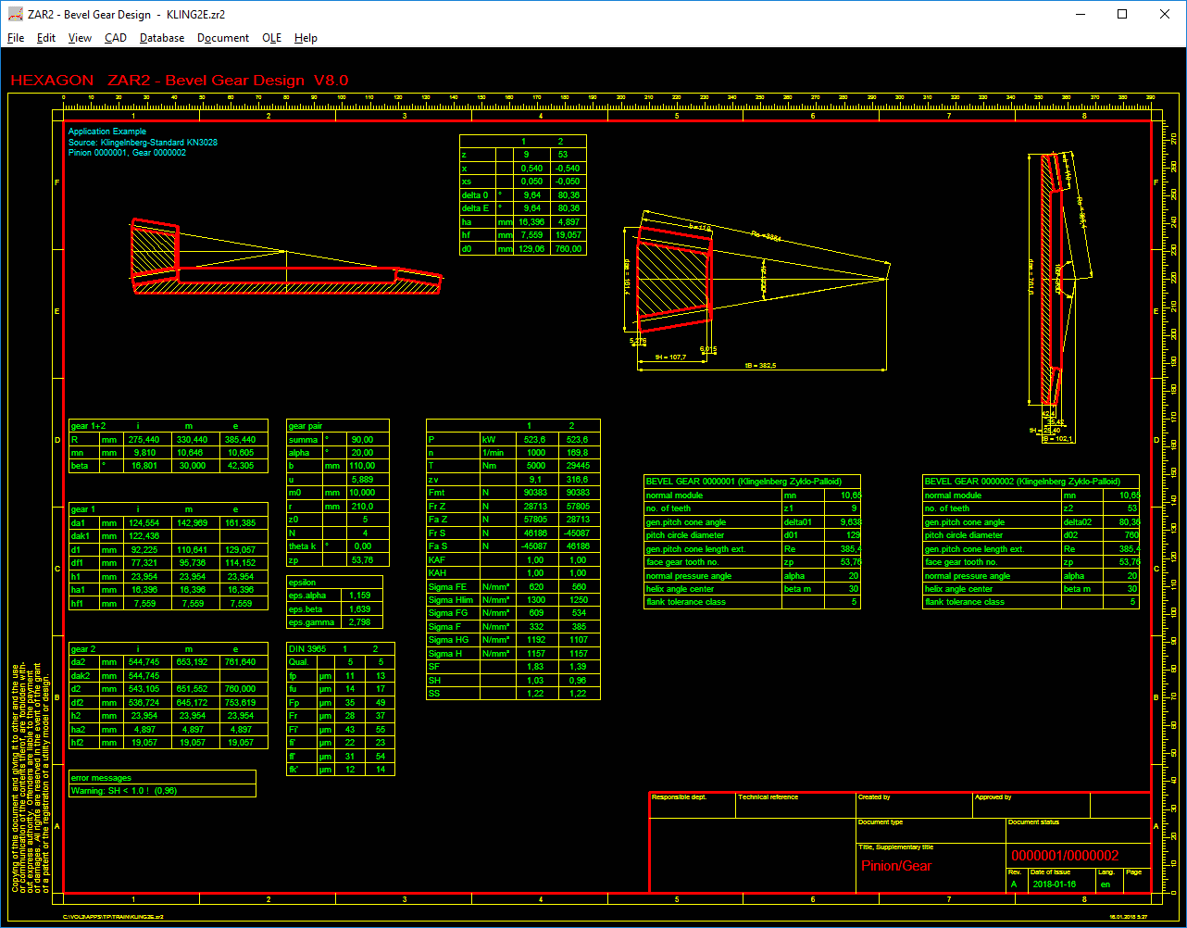
Task: Click the SH < 1.0 warning message
Action: (123, 791)
